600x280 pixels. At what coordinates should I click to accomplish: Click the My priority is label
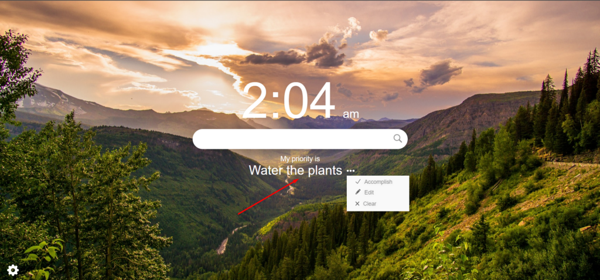coord(300,159)
